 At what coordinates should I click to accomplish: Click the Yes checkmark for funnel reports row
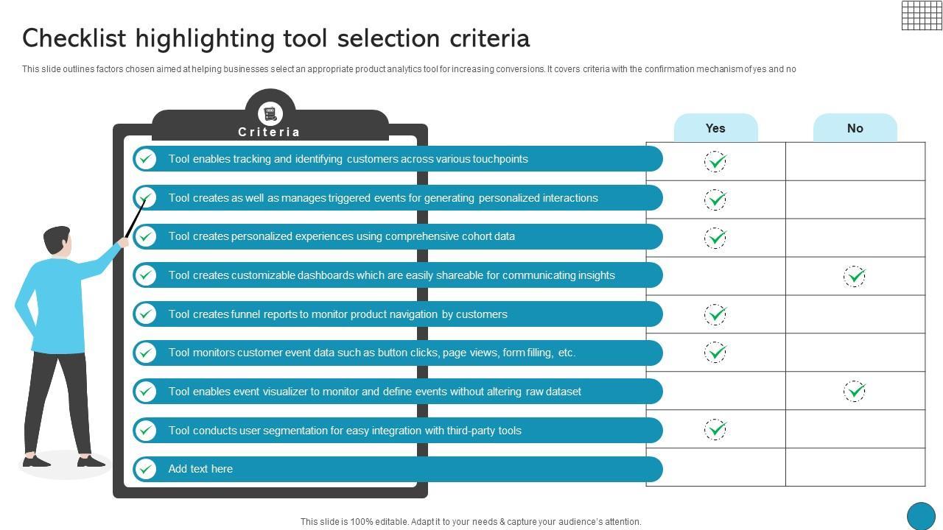click(715, 315)
